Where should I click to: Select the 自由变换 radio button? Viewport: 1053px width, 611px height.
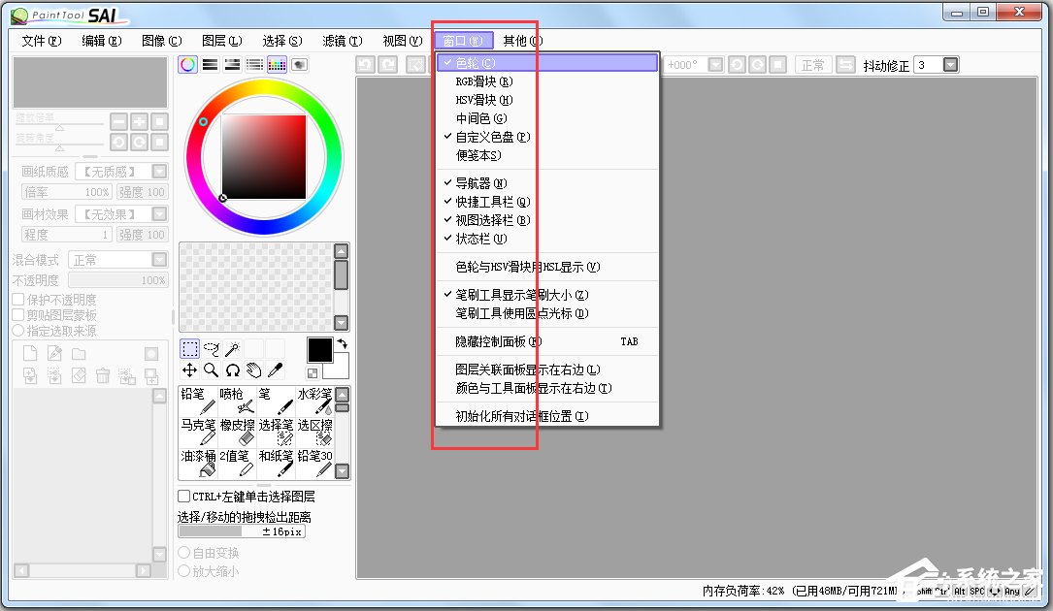coord(184,552)
